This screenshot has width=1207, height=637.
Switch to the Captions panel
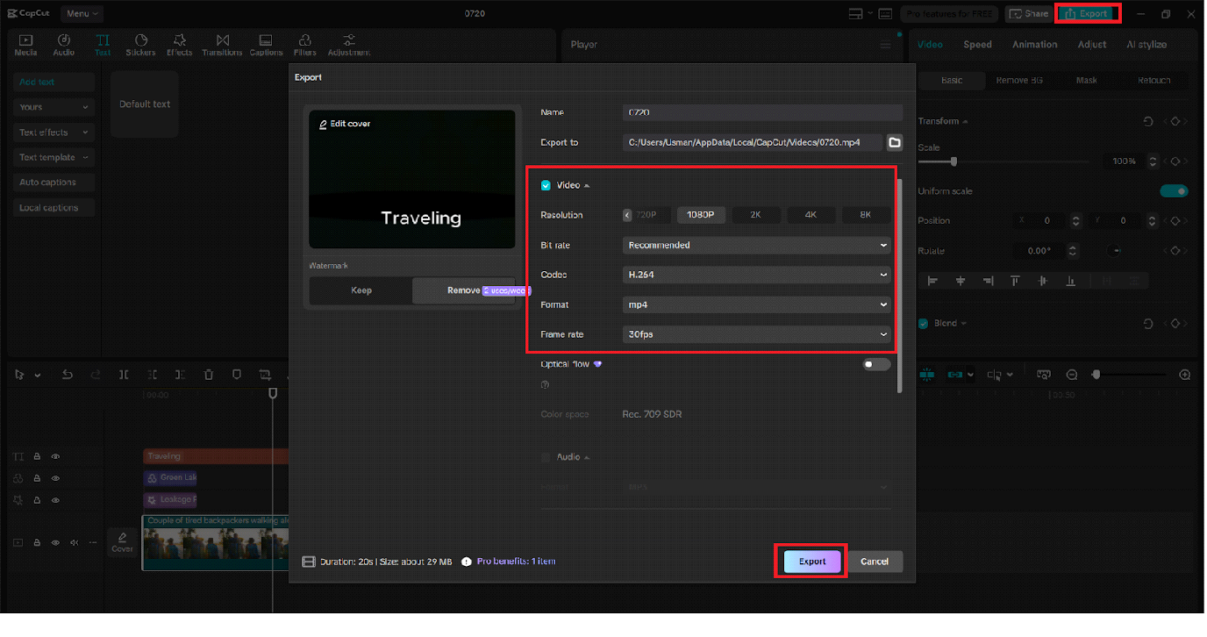tap(265, 44)
